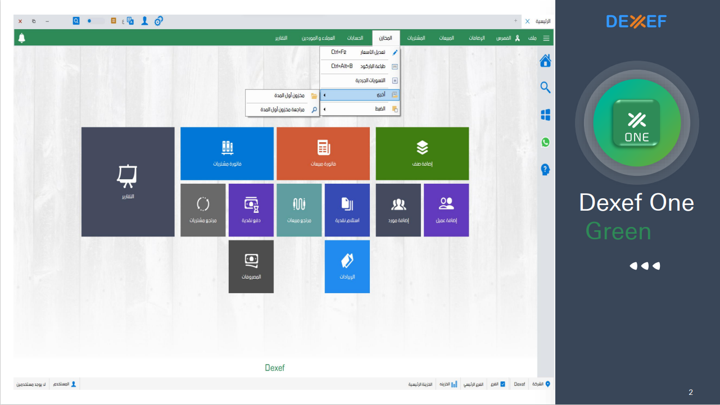Open the orange calculator/notes icon

(114, 21)
